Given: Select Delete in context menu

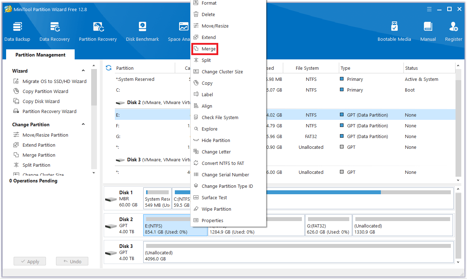Looking at the screenshot, I should tap(228, 14).
